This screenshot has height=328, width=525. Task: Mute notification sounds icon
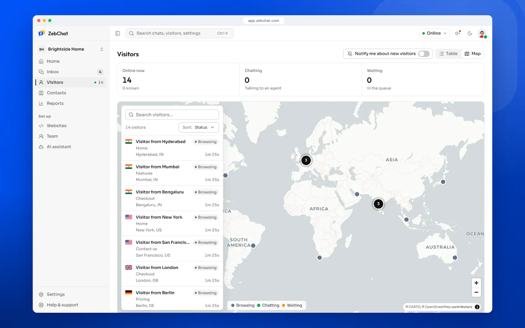(x=458, y=33)
